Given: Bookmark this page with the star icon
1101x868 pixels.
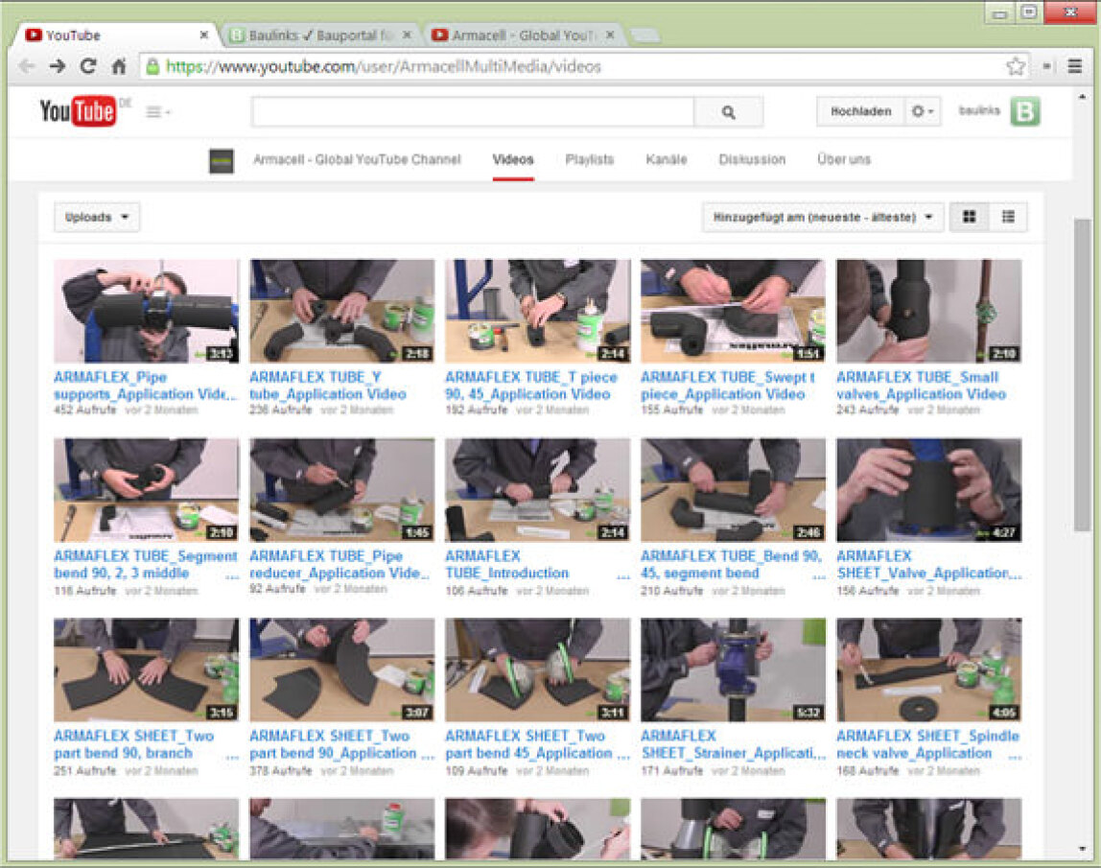Looking at the screenshot, I should click(1016, 67).
